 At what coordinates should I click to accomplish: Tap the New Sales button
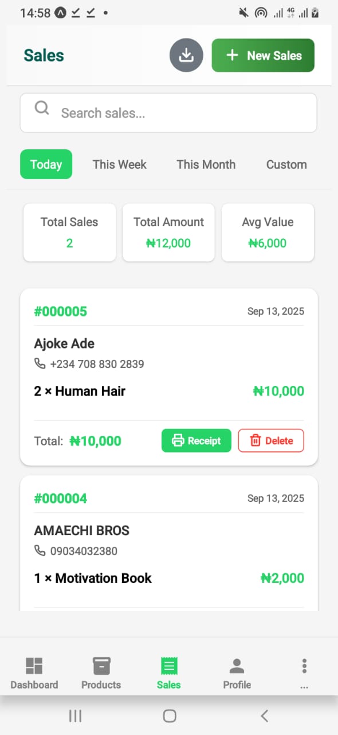point(262,55)
